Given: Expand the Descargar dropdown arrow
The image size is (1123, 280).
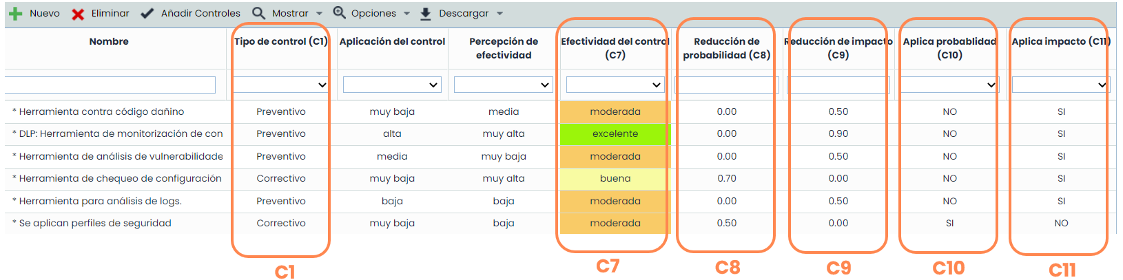Looking at the screenshot, I should [499, 14].
